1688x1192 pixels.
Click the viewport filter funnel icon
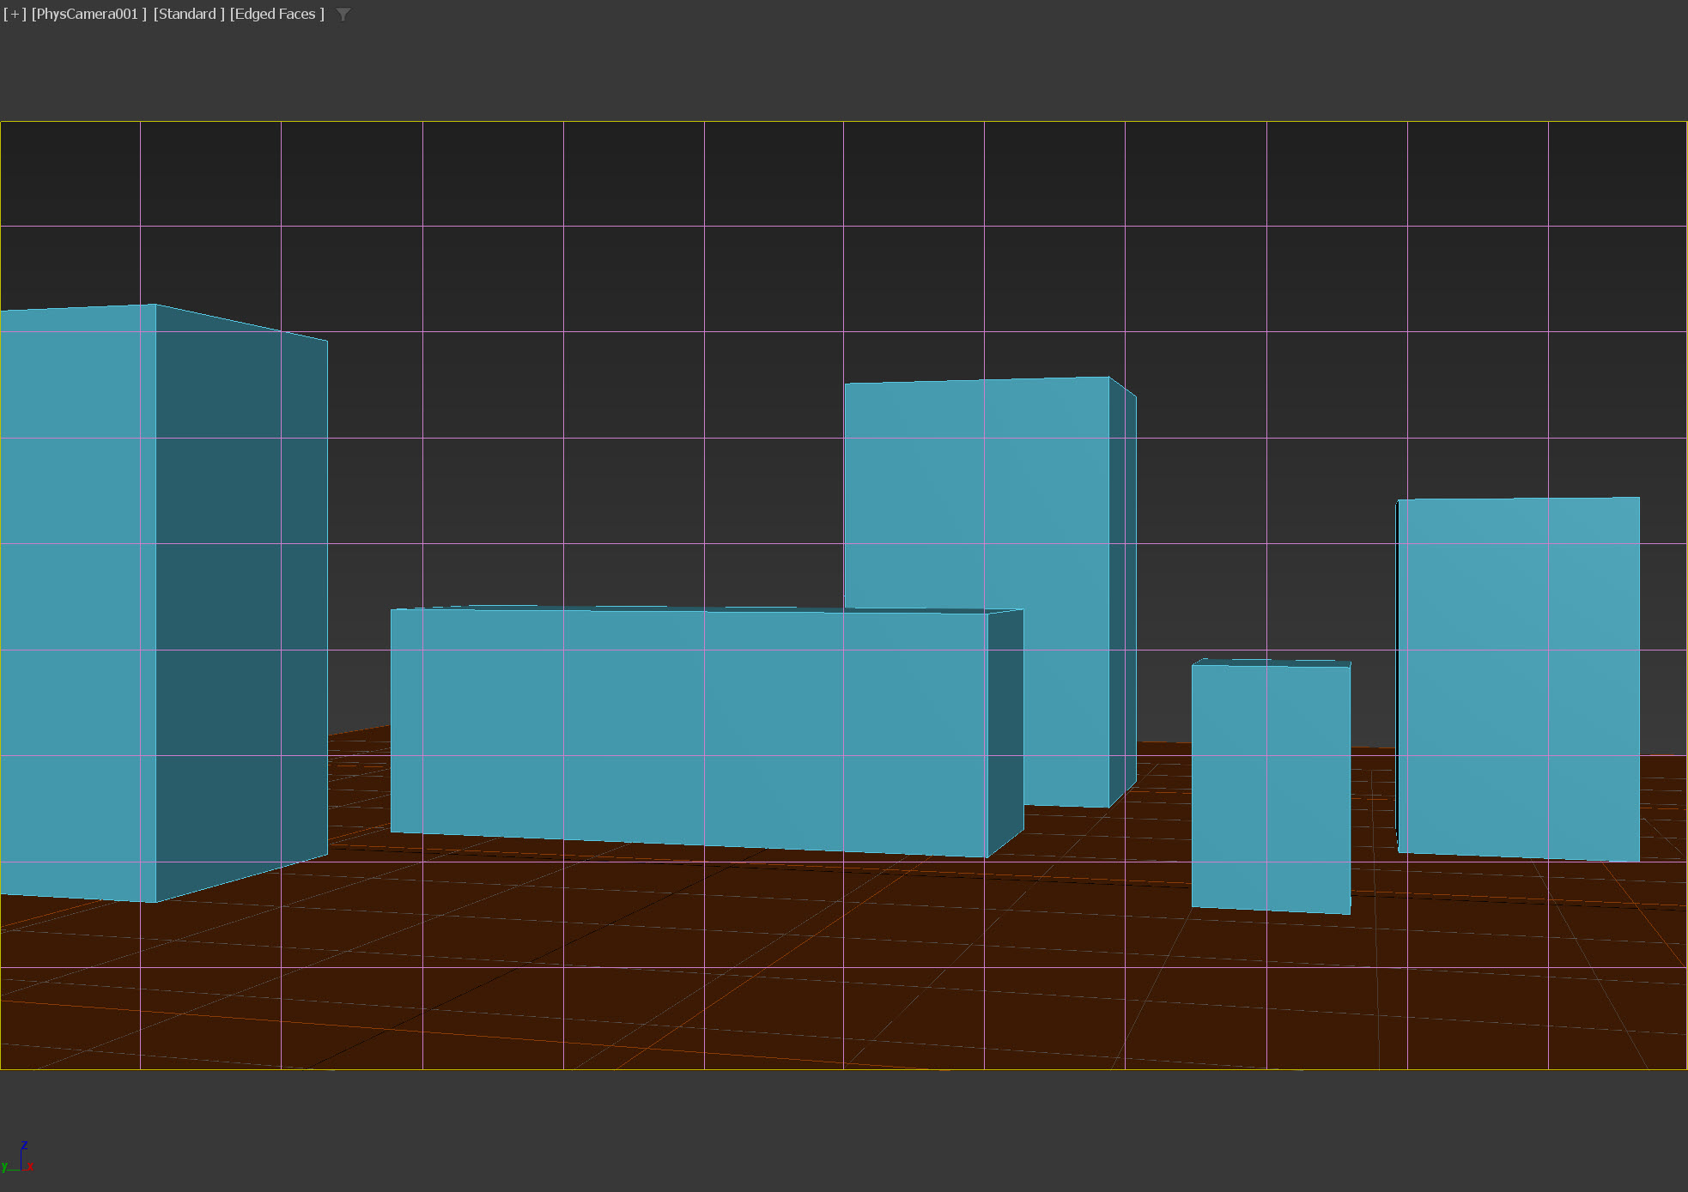tap(343, 15)
